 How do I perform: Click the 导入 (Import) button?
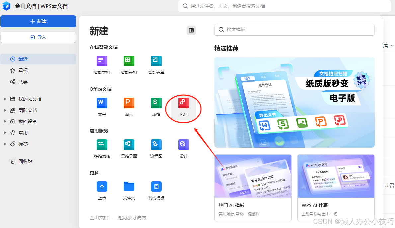tap(38, 37)
